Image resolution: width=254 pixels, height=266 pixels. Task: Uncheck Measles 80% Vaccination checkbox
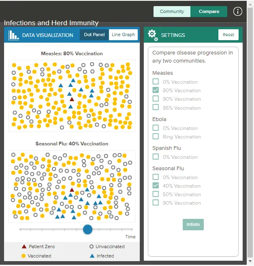(156, 90)
